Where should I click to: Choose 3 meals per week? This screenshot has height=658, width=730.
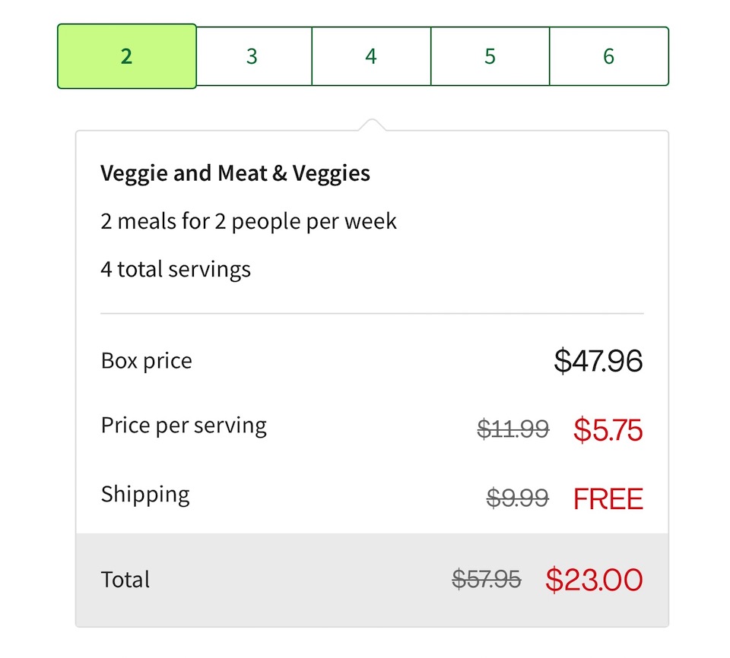(x=254, y=56)
